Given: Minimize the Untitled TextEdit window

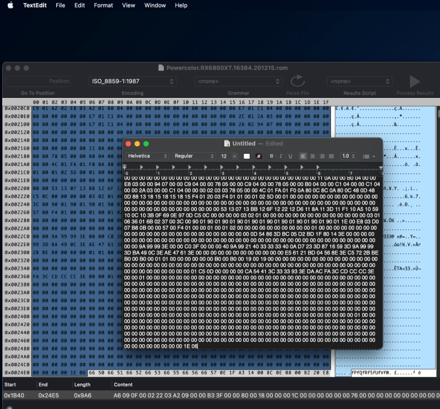Looking at the screenshot, I should pyautogui.click(x=137, y=143).
